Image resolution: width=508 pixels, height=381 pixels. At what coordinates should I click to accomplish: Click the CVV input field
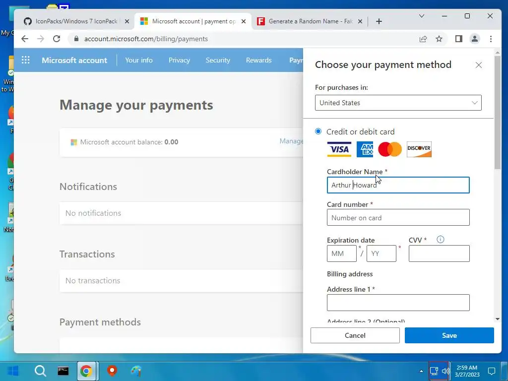pos(439,254)
